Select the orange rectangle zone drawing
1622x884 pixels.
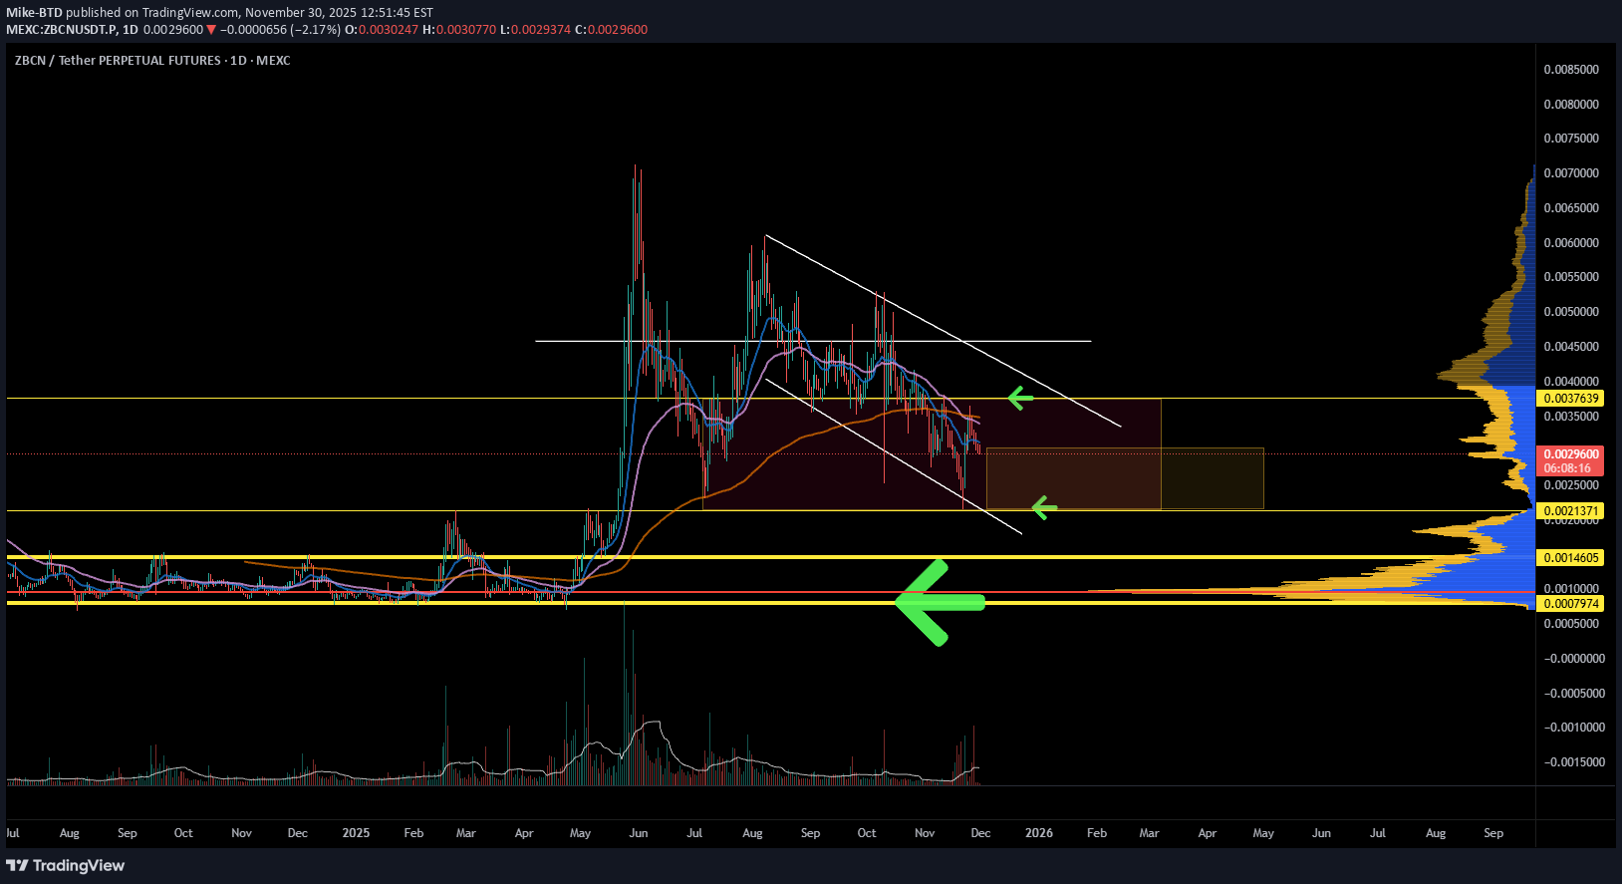coord(1211,478)
